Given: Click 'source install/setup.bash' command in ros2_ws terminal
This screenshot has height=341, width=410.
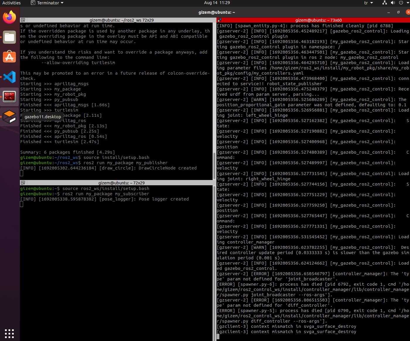Looking at the screenshot, I should [x=116, y=157].
